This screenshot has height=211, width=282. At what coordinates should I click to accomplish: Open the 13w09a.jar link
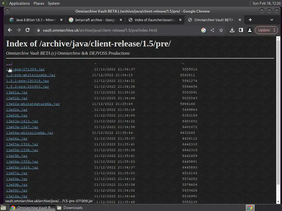pyautogui.click(x=17, y=179)
